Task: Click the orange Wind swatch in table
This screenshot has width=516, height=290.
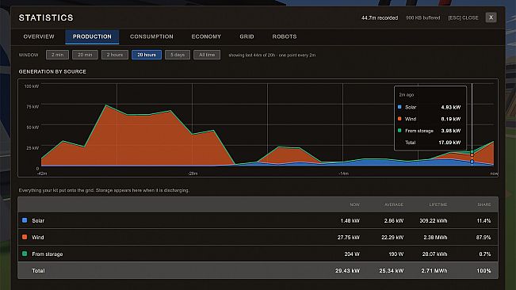Action: point(25,237)
